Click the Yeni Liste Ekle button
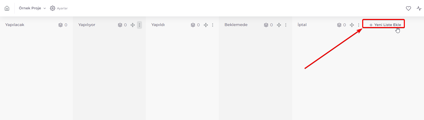Screen dimensions: 424x120 [x=385, y=25]
